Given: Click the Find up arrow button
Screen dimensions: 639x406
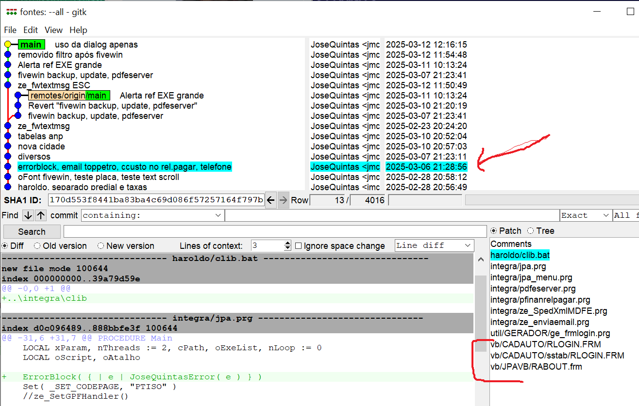Looking at the screenshot, I should (41, 215).
